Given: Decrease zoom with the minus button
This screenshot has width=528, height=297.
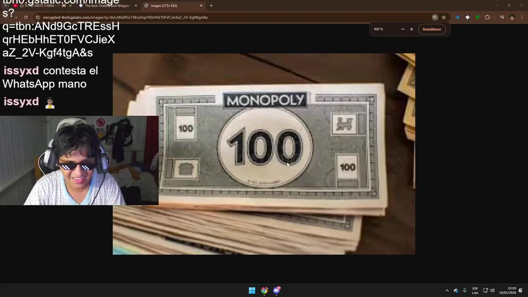Looking at the screenshot, I should 403,29.
